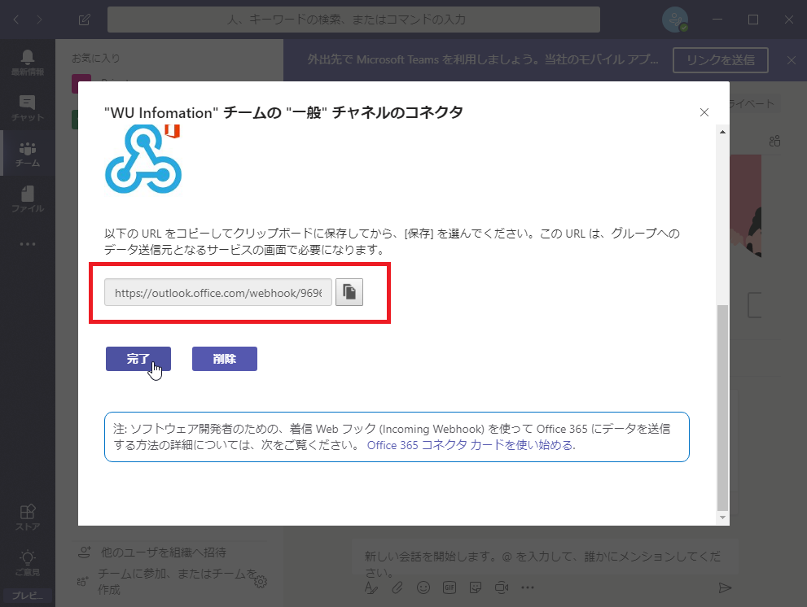Open the sticker picker
Screen dimensions: 807x607
point(476,587)
